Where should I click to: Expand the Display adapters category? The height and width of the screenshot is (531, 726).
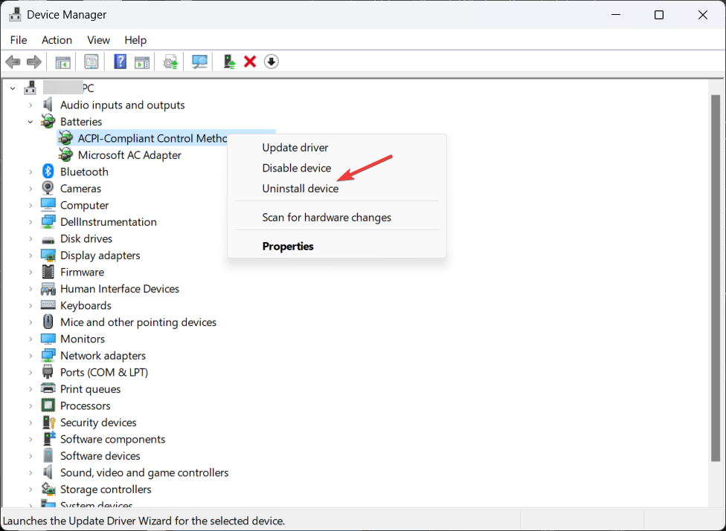coord(30,255)
